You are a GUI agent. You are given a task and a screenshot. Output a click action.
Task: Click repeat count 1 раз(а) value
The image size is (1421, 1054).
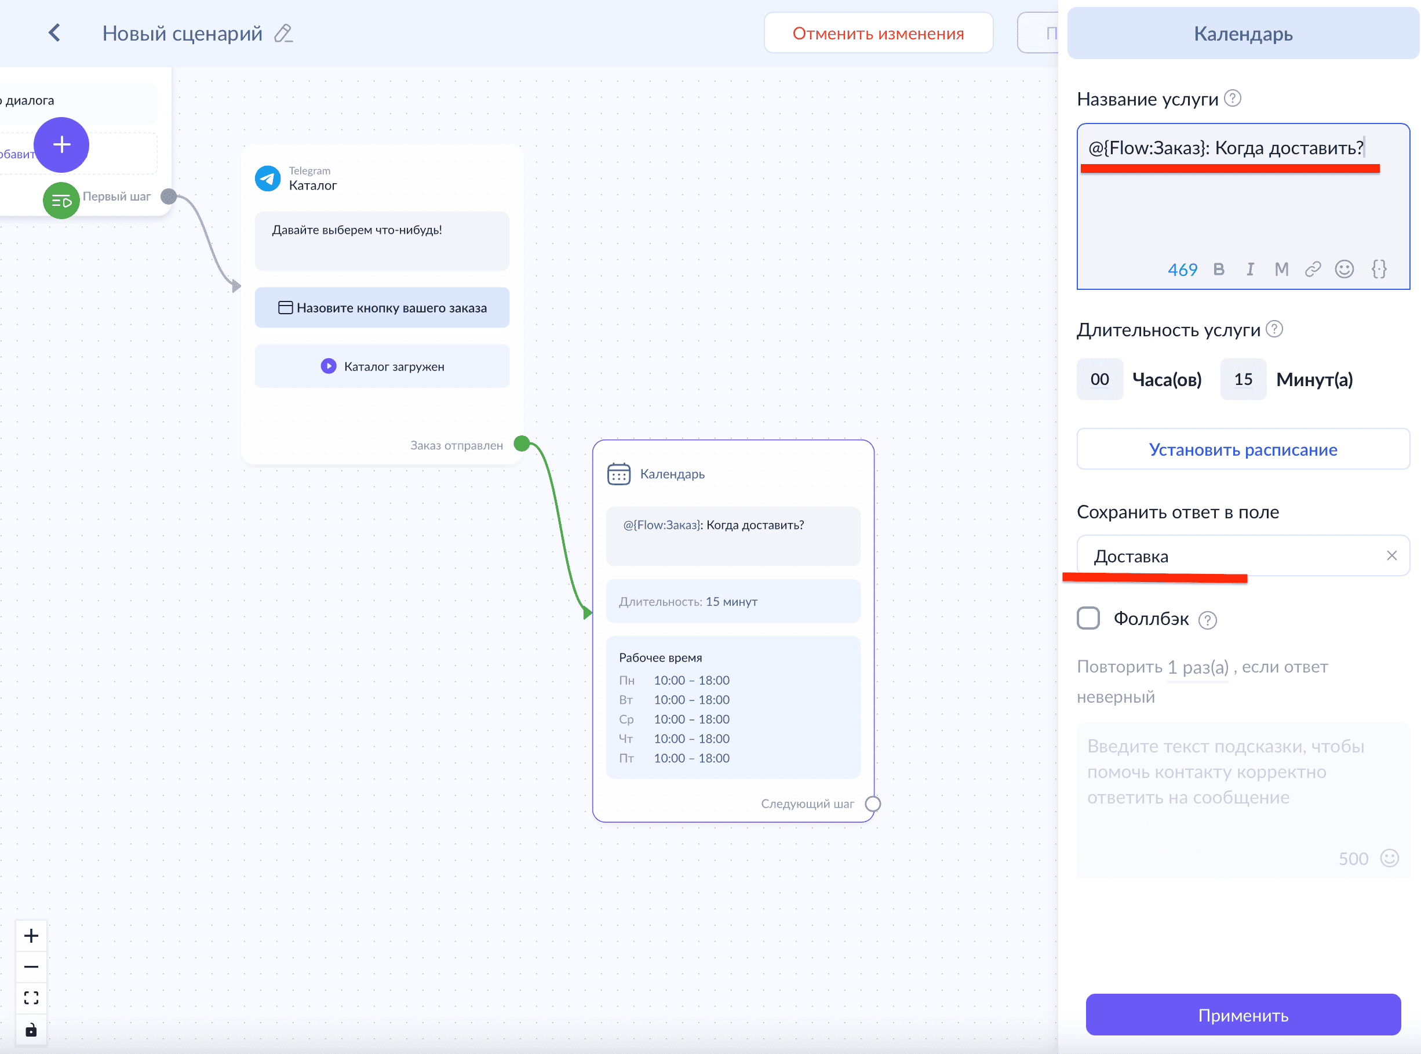(1198, 667)
